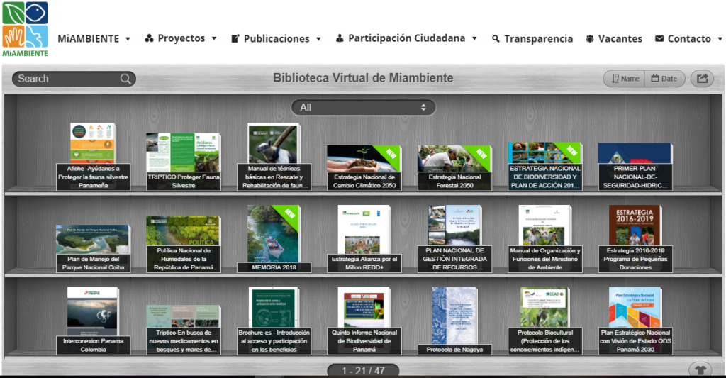Click the Publicaciones pencil icon

pos(235,39)
